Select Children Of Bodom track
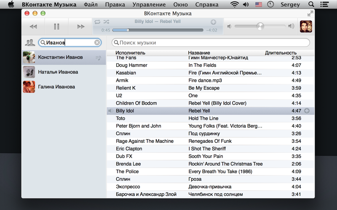Image resolution: width=337 pixels, height=210 pixels. click(210, 103)
